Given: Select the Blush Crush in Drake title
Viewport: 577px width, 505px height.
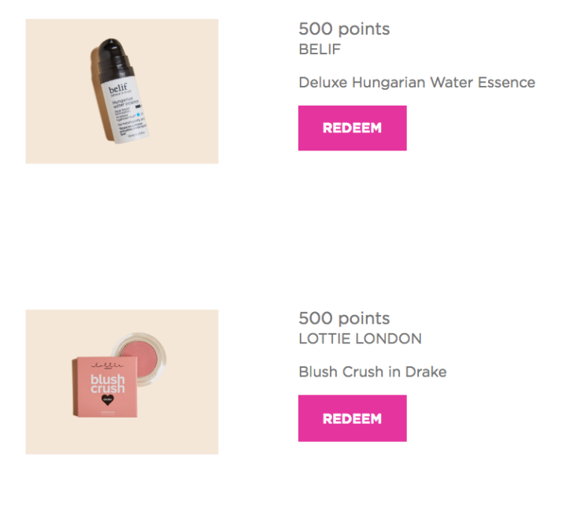Looking at the screenshot, I should coord(373,372).
